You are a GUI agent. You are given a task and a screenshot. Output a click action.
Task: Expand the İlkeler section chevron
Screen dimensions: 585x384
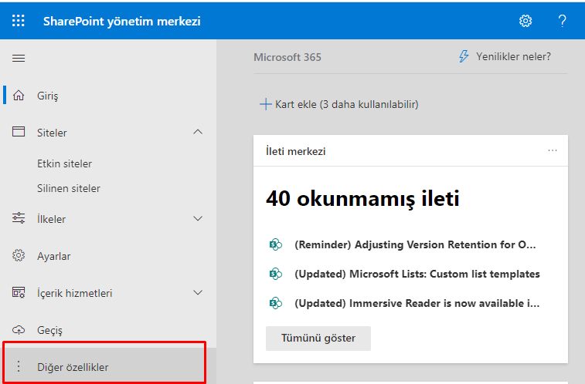click(198, 219)
